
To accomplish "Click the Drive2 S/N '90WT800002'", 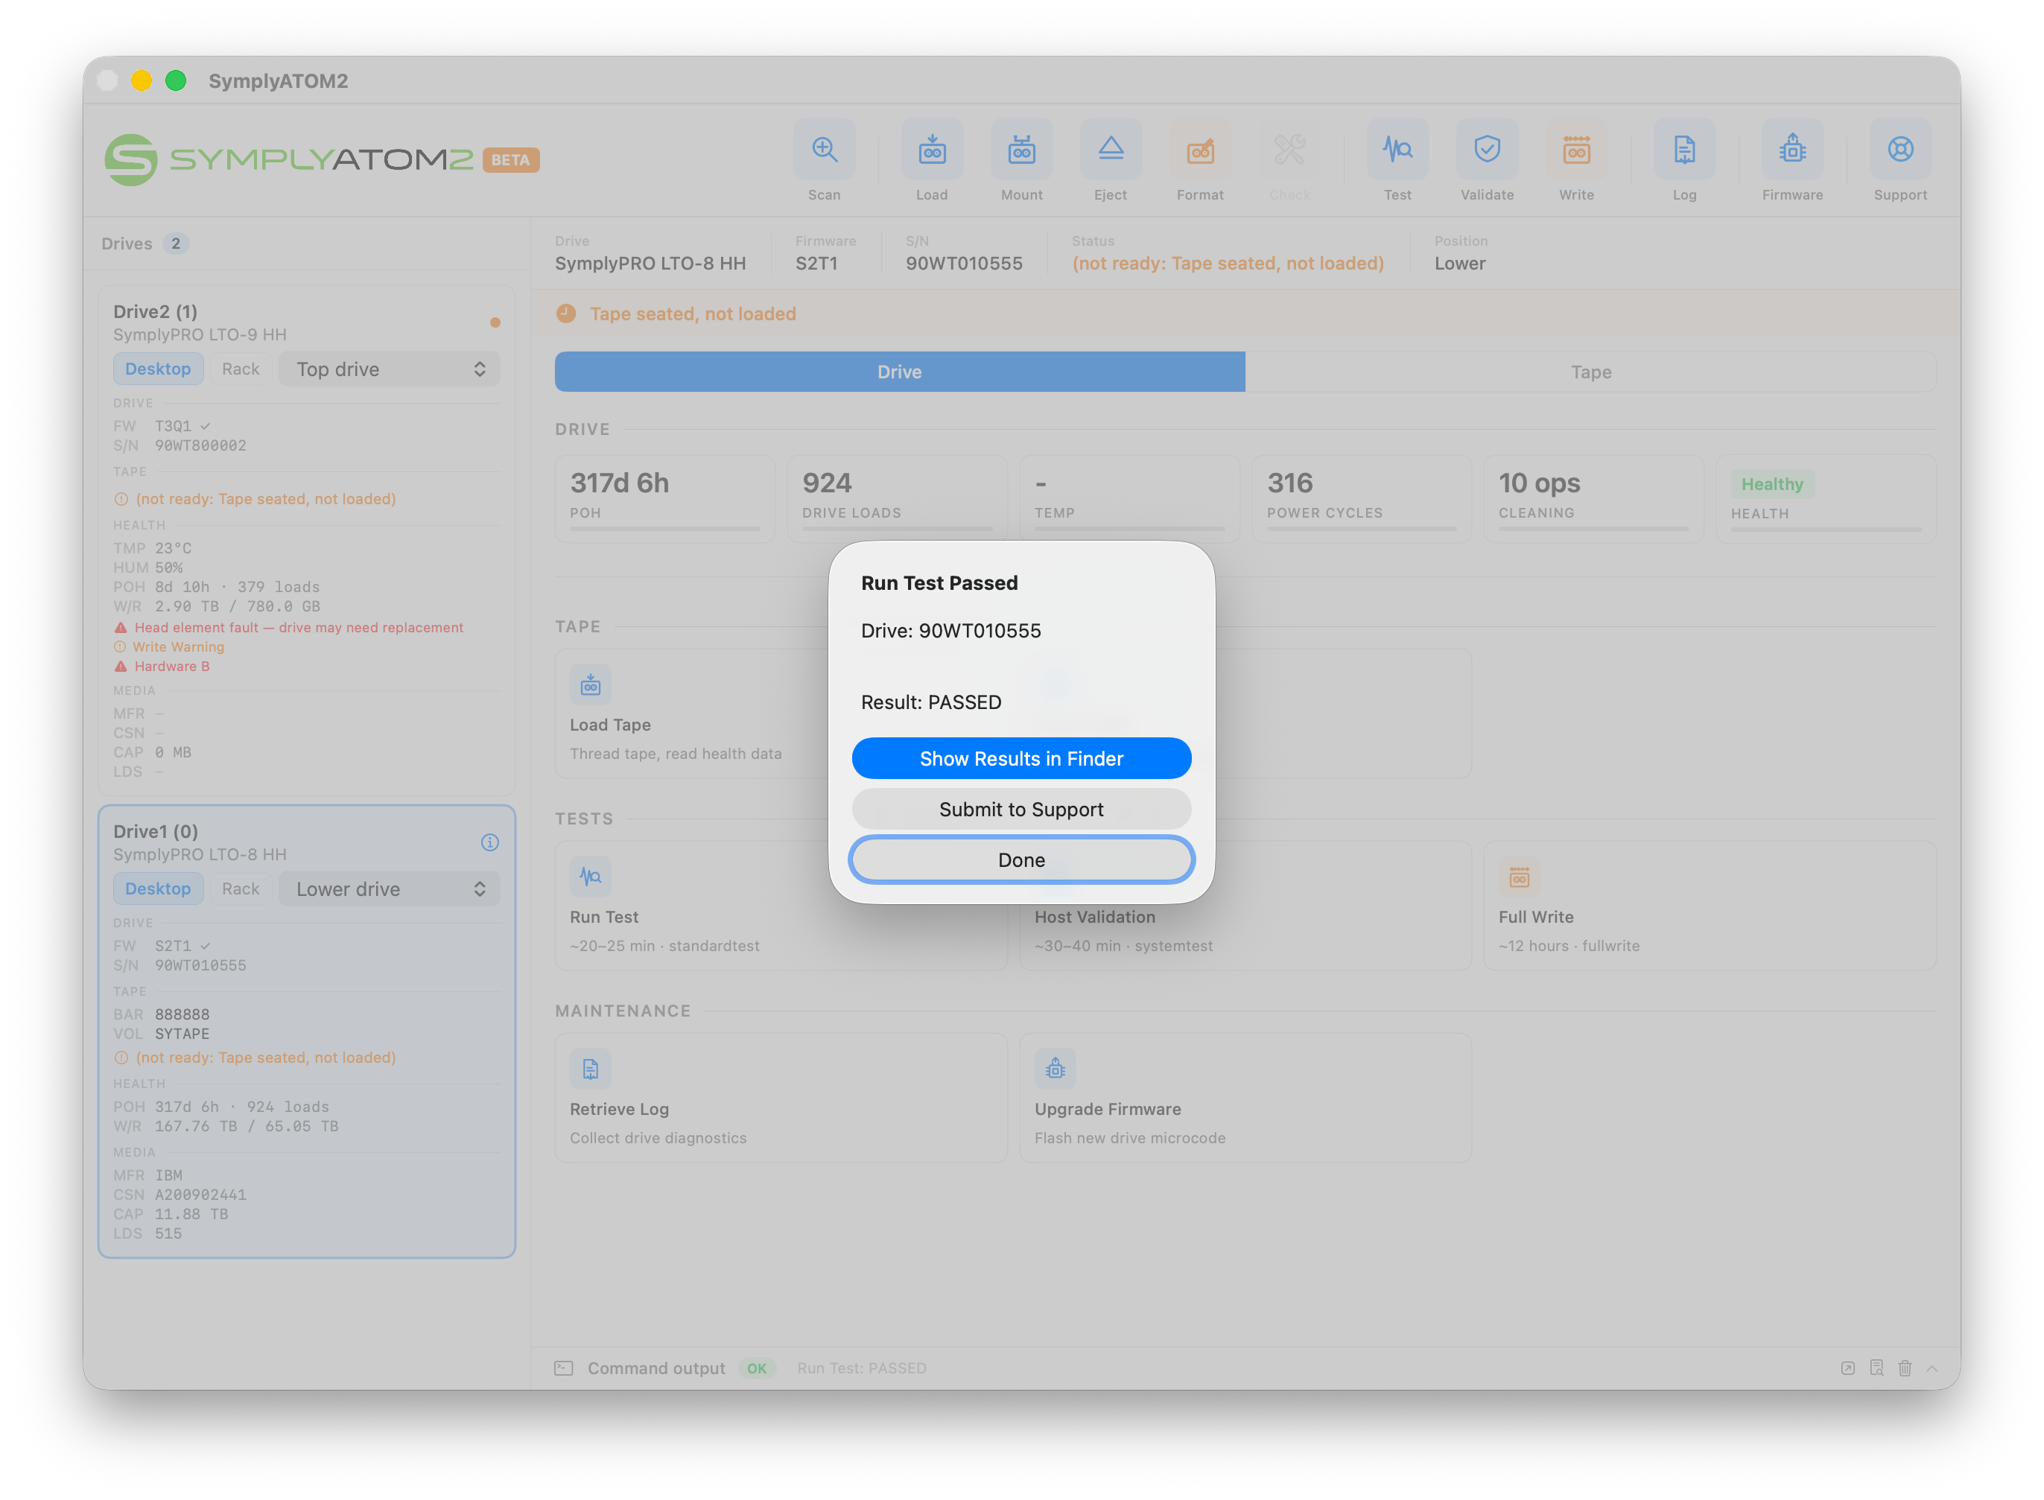I will [x=200, y=446].
